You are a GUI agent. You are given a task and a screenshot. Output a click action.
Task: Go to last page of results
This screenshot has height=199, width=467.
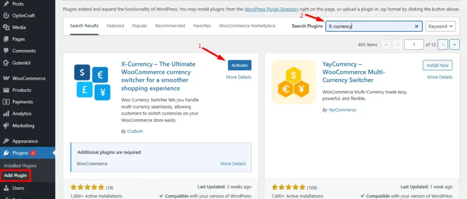[x=455, y=45]
